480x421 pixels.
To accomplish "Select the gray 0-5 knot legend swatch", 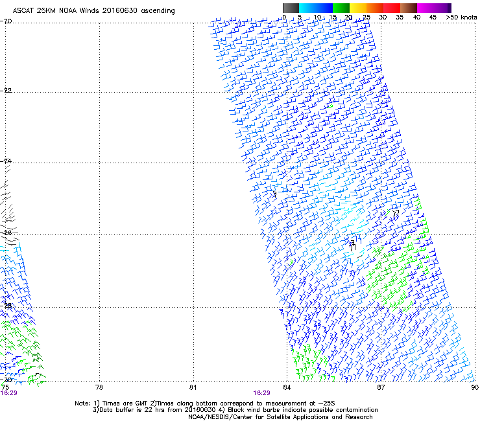I will pos(291,8).
